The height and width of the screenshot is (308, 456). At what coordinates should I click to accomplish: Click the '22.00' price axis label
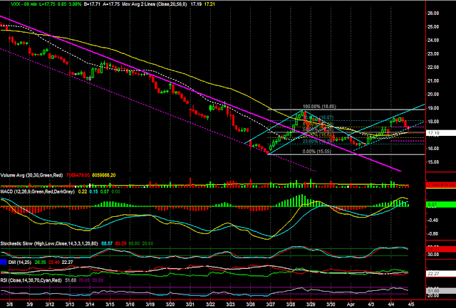coord(433,68)
